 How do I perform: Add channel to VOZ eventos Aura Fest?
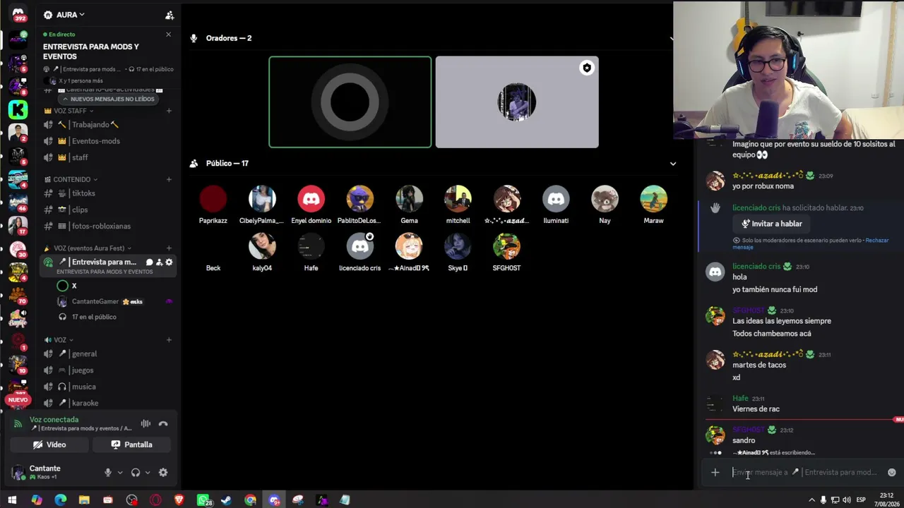169,248
